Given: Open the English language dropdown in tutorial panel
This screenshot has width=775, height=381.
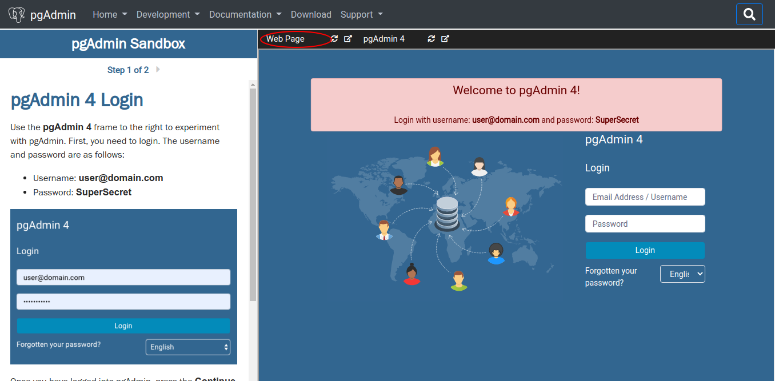Looking at the screenshot, I should (x=187, y=347).
